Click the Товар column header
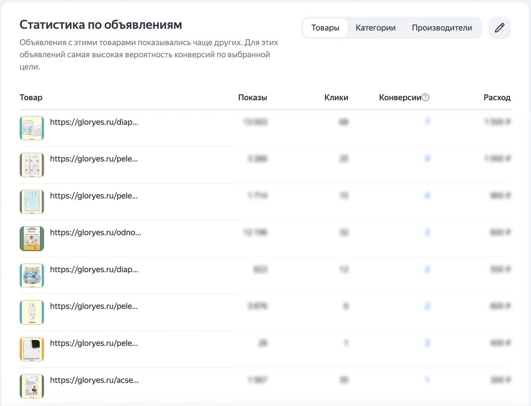531x406 pixels. pos(31,97)
